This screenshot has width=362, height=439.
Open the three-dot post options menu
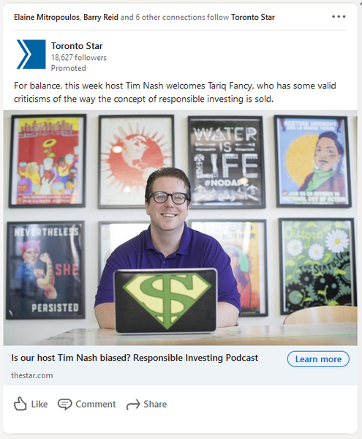point(339,17)
